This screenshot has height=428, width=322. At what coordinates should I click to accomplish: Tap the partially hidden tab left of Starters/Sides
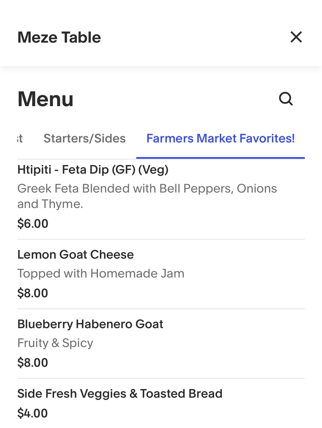20,138
